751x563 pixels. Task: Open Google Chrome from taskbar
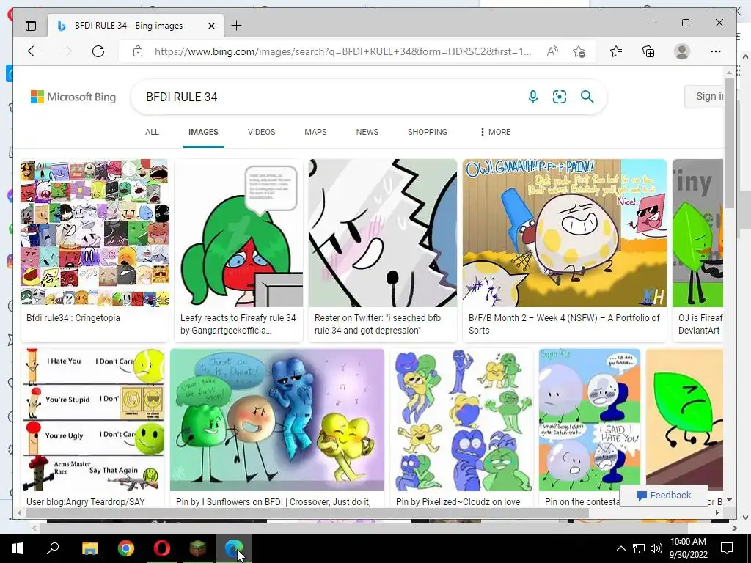126,548
